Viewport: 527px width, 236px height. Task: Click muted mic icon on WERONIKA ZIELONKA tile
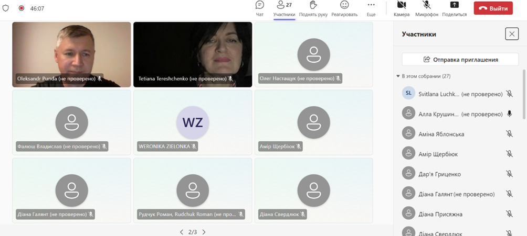pyautogui.click(x=194, y=147)
